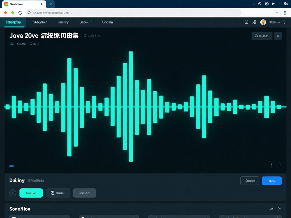The image size is (291, 218).
Task: Click the plus icon in the Dubloy section
Action: coord(13,193)
